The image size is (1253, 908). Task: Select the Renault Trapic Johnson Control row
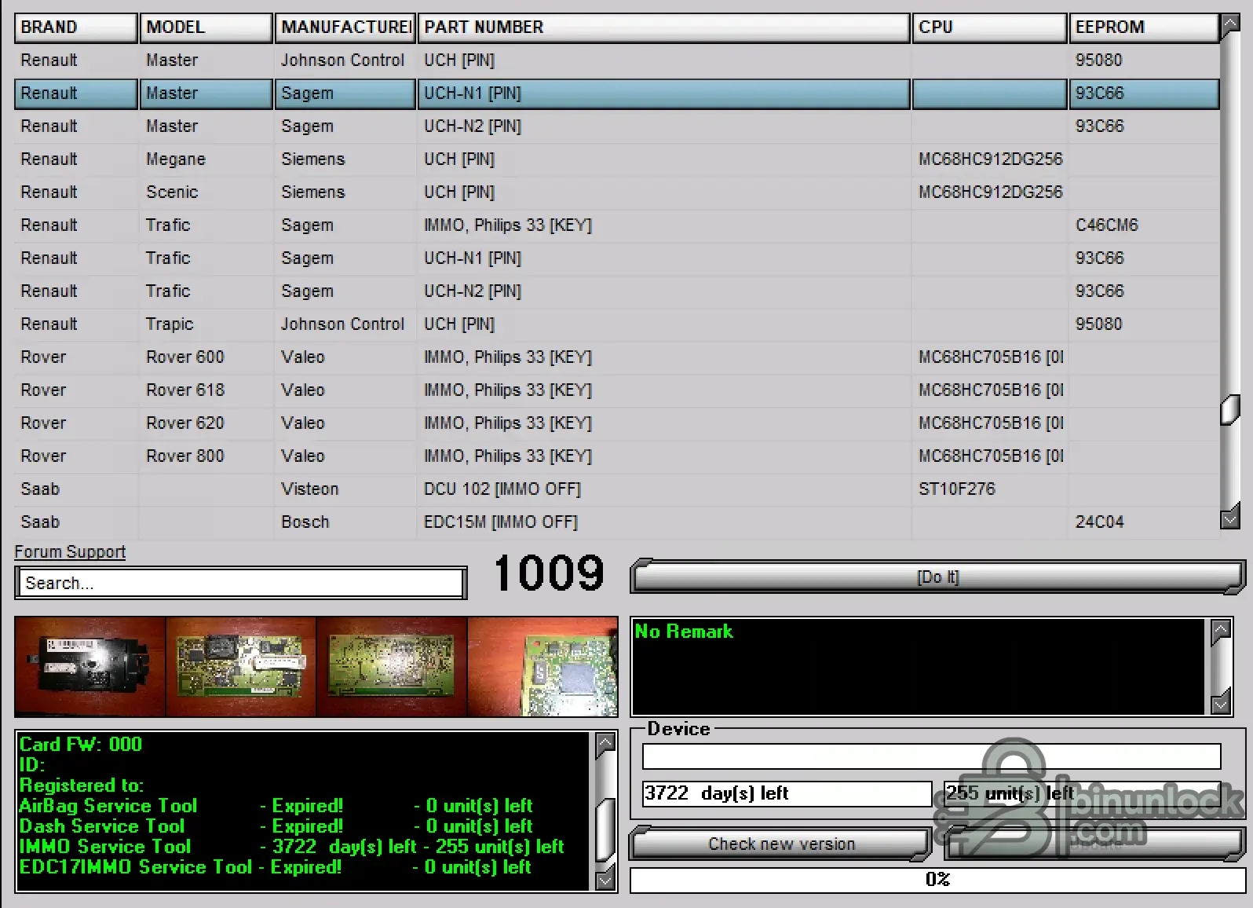click(617, 324)
